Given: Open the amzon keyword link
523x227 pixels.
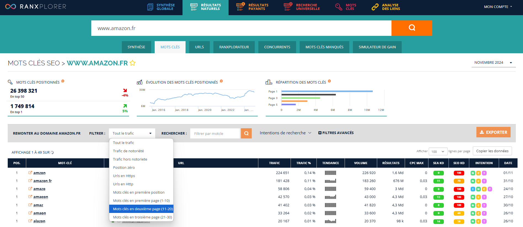Looking at the screenshot, I should (x=39, y=173).
